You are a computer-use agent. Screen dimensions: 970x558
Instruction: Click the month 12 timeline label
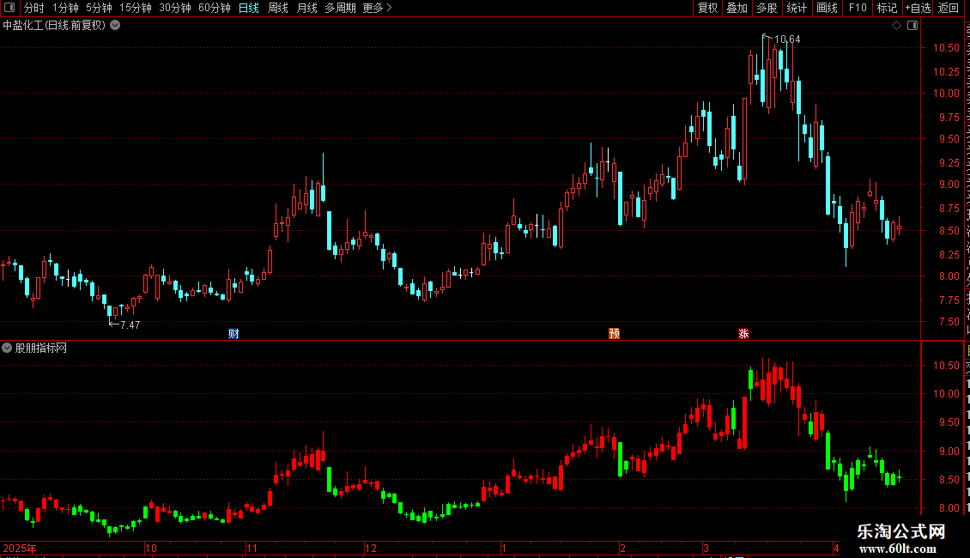click(x=371, y=548)
